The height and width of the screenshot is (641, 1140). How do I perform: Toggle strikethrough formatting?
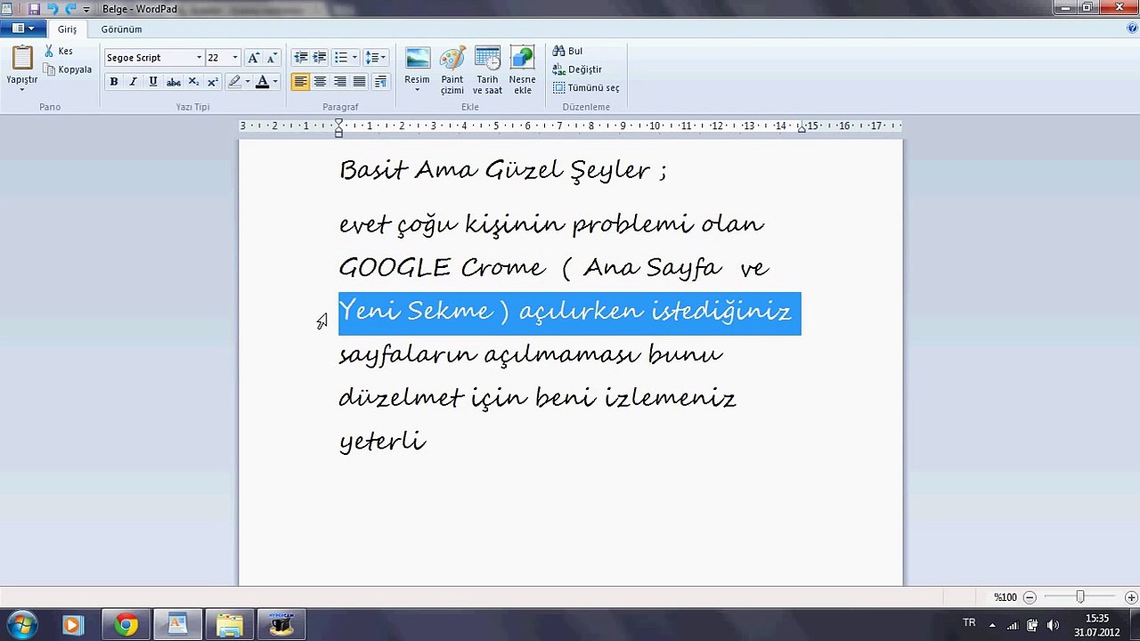pos(174,82)
